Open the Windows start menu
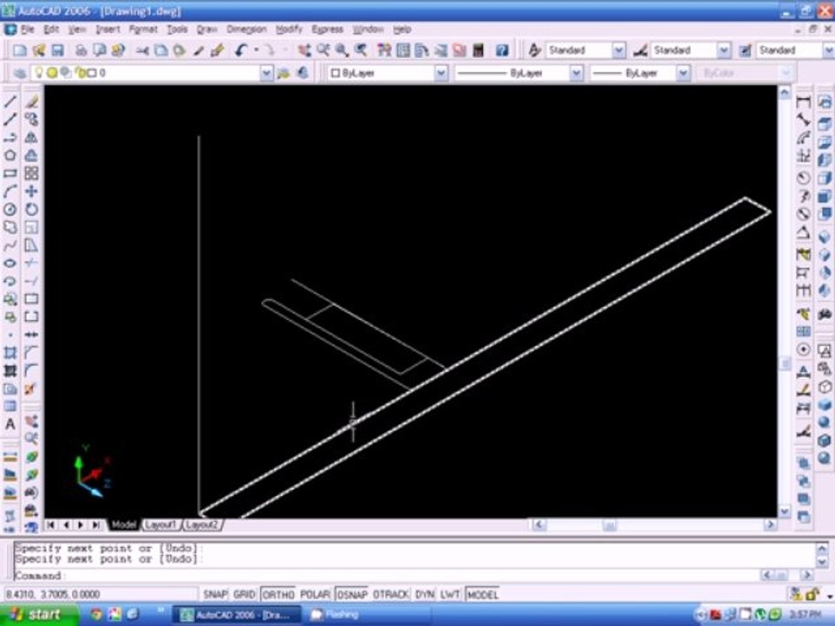835x626 pixels. pyautogui.click(x=37, y=615)
